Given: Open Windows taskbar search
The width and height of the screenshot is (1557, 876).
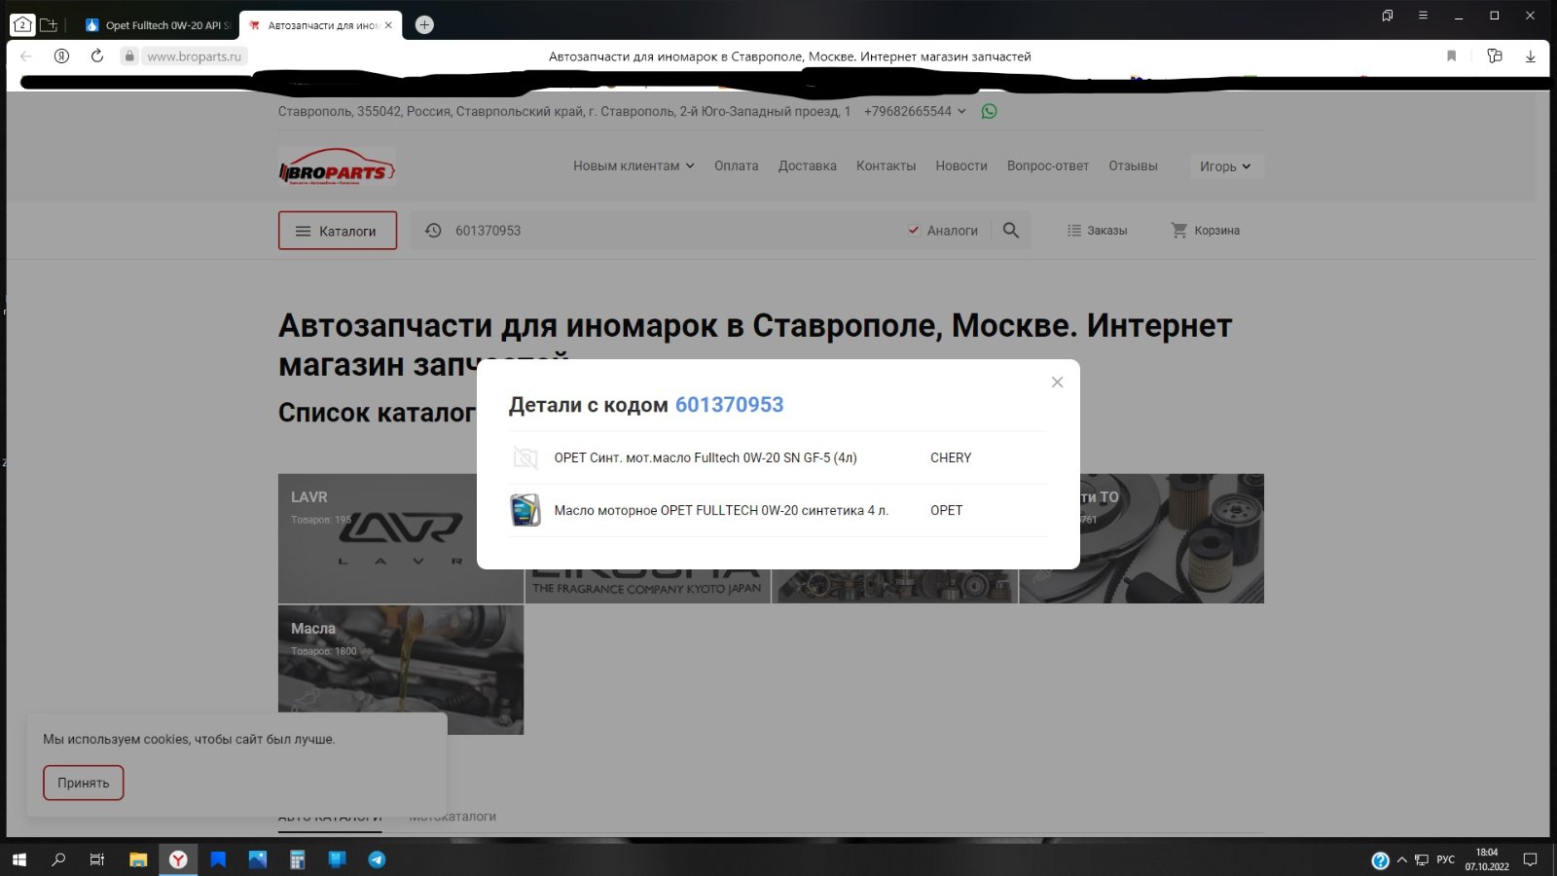Looking at the screenshot, I should (58, 859).
